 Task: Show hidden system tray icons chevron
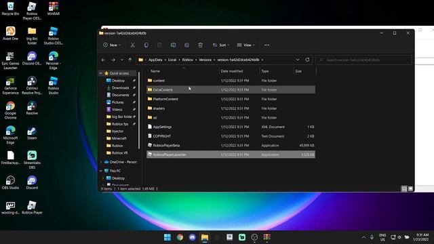pos(363,237)
